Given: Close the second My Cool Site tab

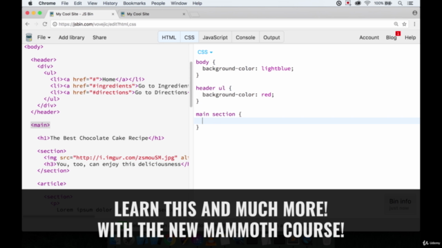Looking at the screenshot, I should 184,14.
